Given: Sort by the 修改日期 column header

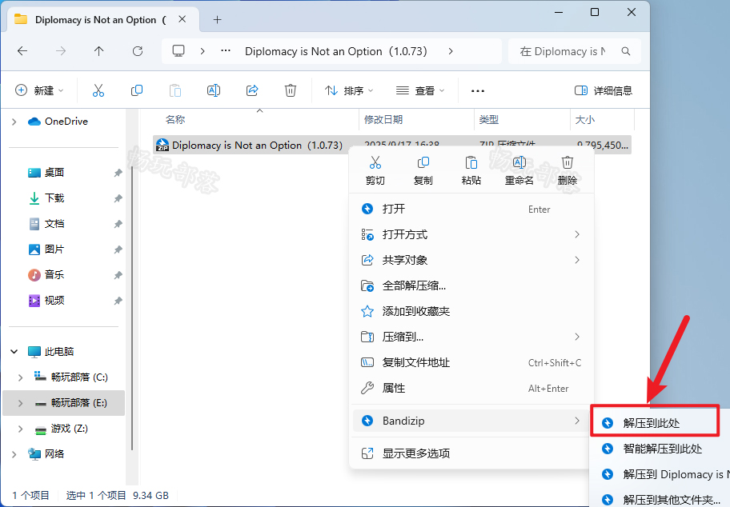Looking at the screenshot, I should 383,119.
